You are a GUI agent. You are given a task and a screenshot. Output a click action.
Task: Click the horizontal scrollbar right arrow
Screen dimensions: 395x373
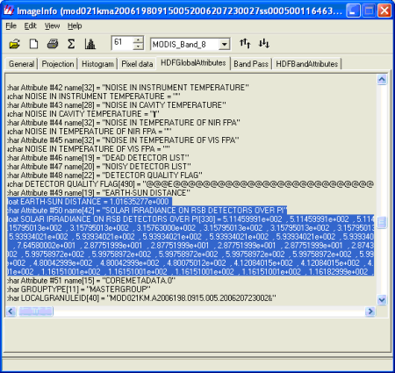(370, 312)
